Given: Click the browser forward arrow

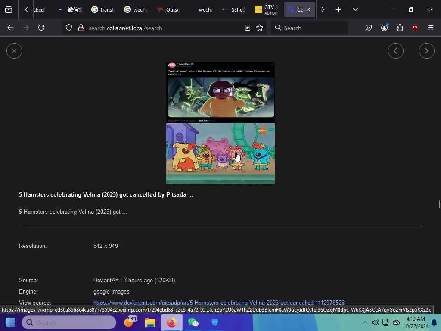Looking at the screenshot, I should click(26, 28).
